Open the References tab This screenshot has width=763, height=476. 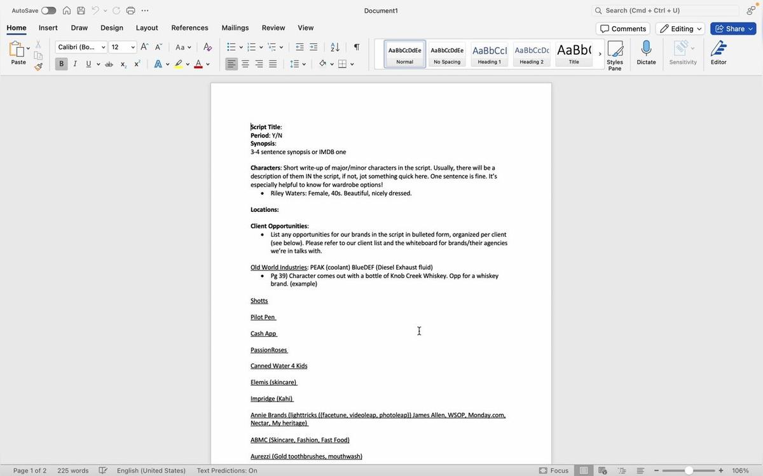(189, 28)
